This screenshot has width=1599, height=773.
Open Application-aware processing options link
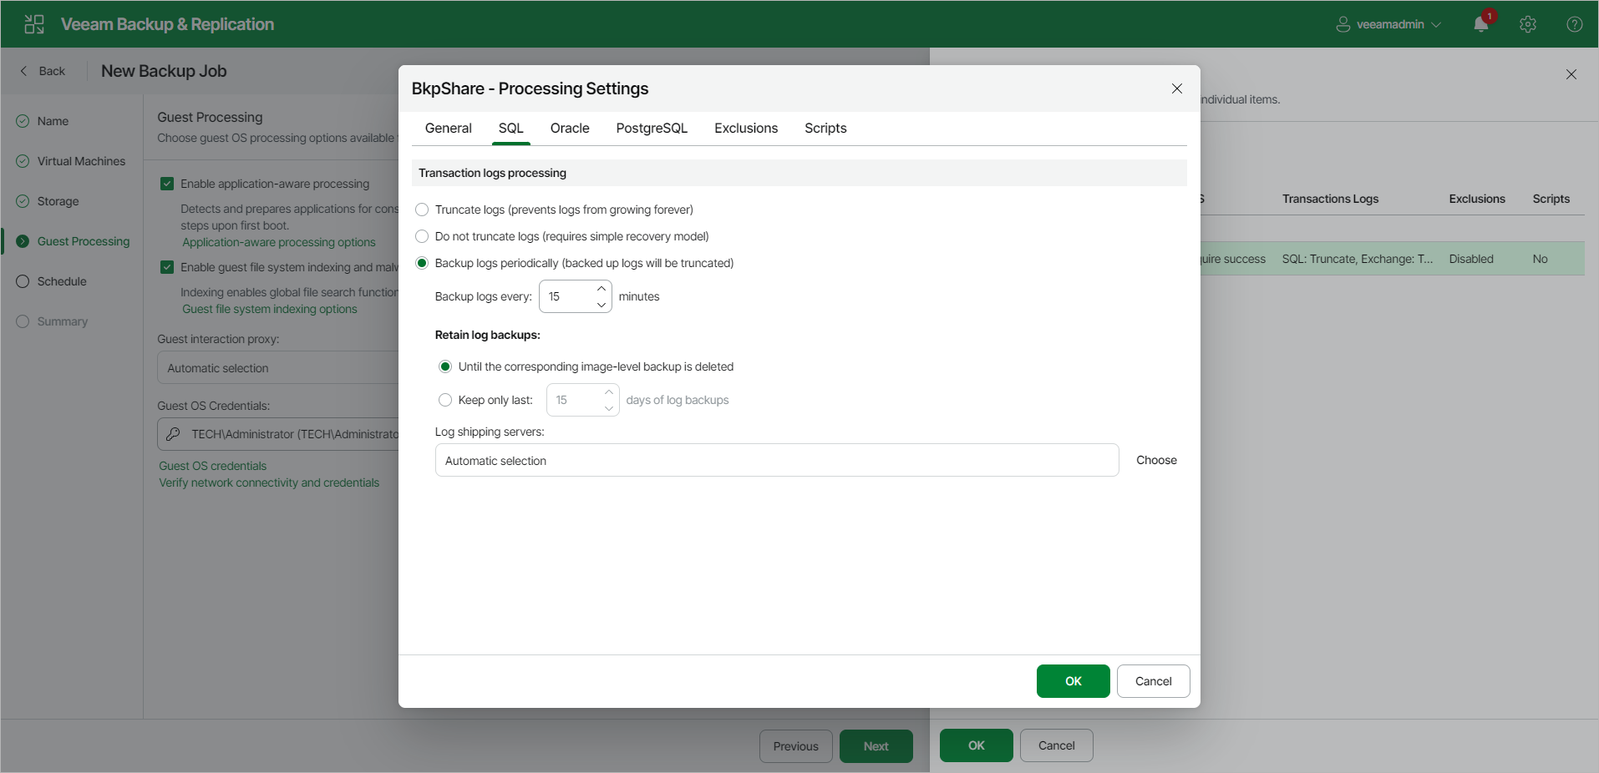tap(279, 242)
